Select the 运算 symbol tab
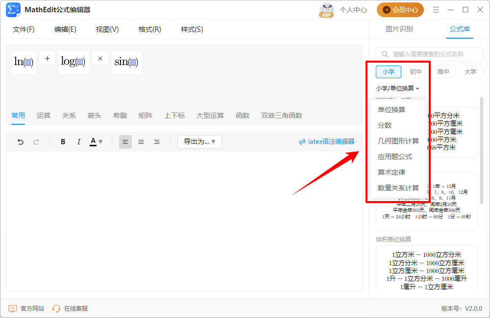 pyautogui.click(x=44, y=116)
